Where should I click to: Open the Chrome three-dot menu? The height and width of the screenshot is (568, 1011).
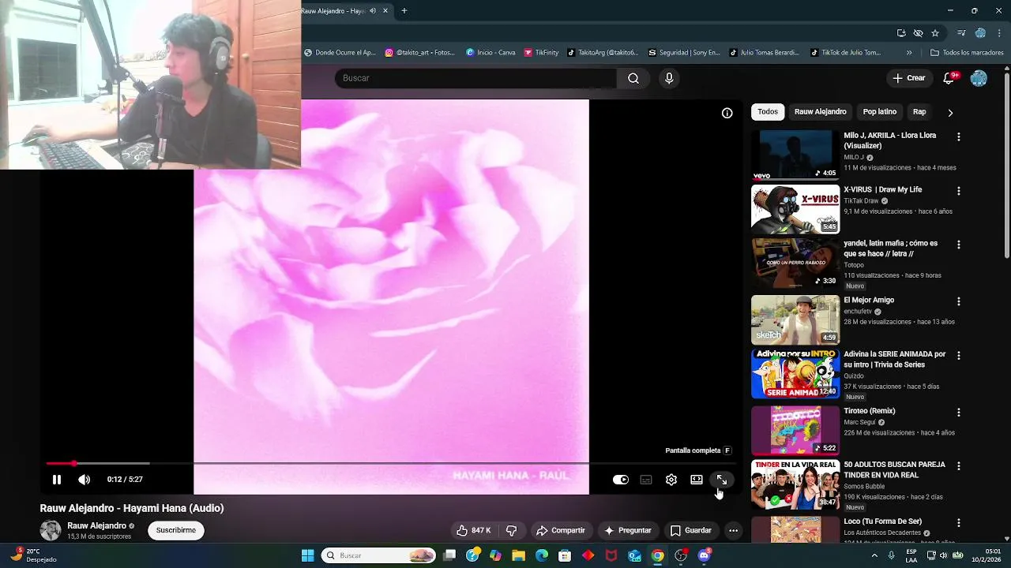(x=999, y=33)
